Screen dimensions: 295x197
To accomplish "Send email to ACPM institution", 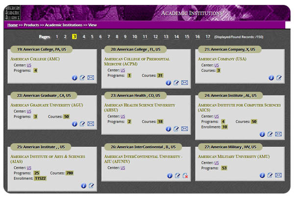I will [185, 82].
